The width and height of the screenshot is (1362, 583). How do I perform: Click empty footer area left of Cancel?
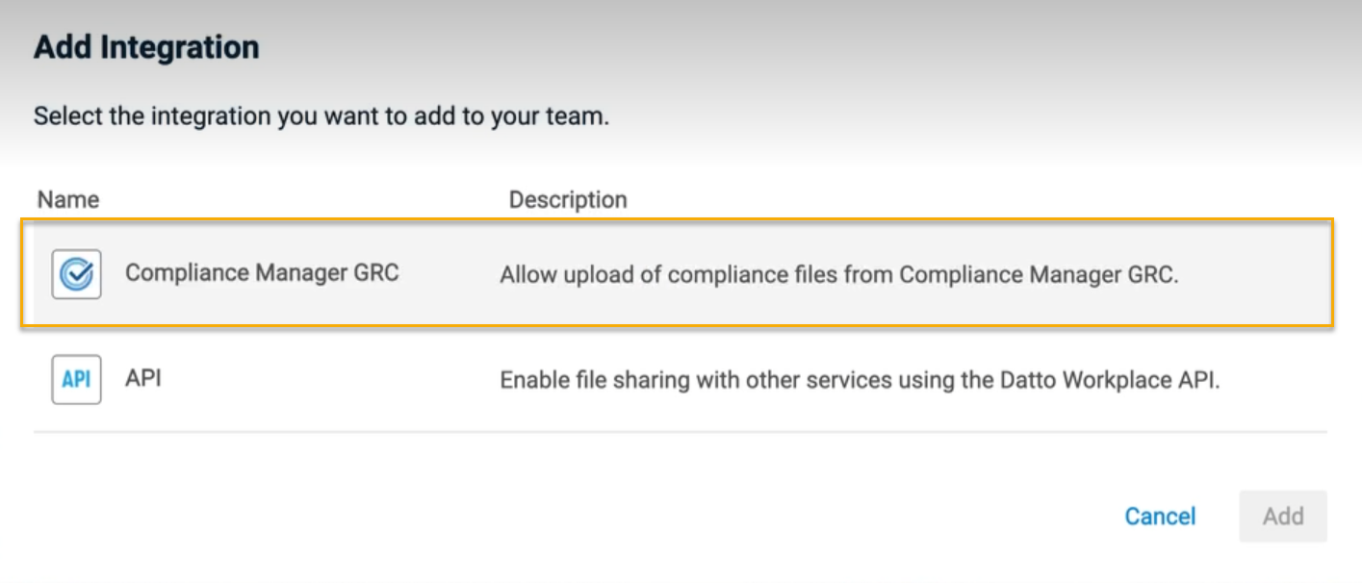578,517
